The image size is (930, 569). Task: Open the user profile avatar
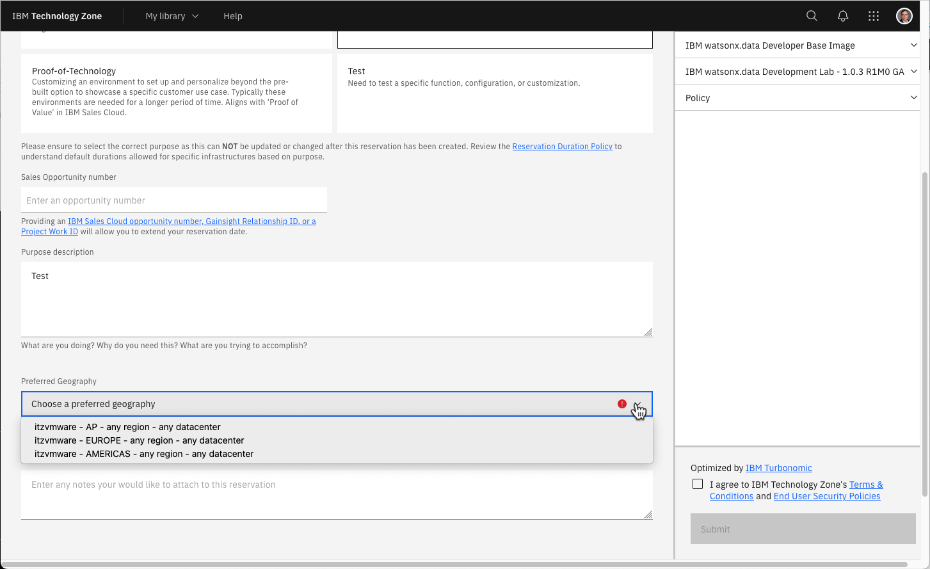point(904,16)
